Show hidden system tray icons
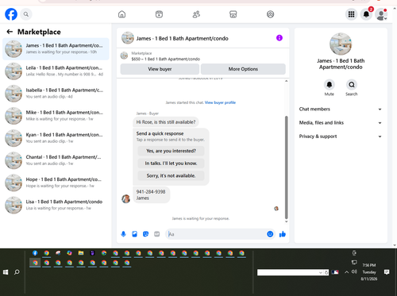This screenshot has height=296, width=397. [x=346, y=272]
